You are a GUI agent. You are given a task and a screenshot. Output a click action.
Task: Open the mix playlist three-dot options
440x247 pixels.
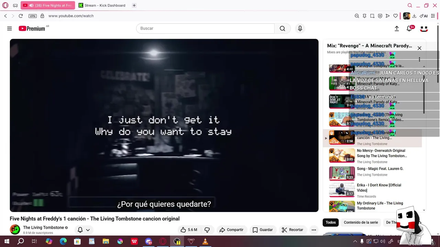tap(419, 59)
